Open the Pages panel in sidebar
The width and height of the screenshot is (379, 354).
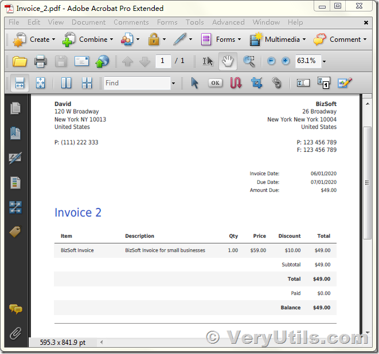pos(15,108)
